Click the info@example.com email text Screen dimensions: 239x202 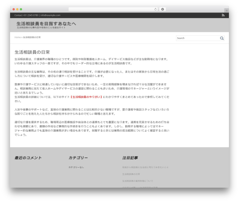click(x=50, y=15)
